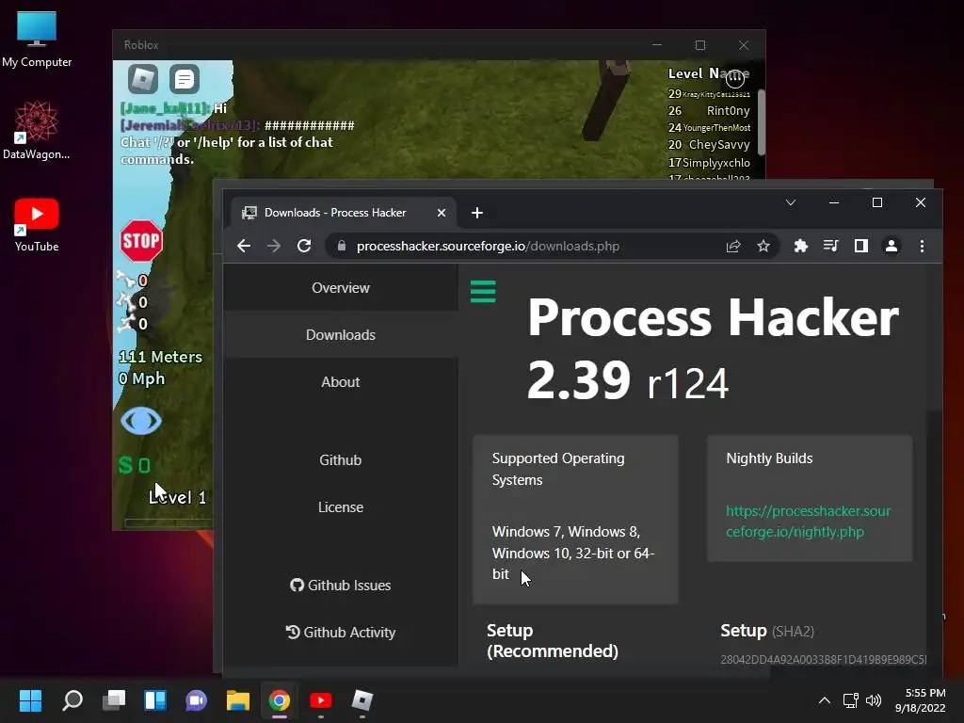This screenshot has height=723, width=964.
Task: Open the YouTube desktop shortcut
Action: [37, 225]
